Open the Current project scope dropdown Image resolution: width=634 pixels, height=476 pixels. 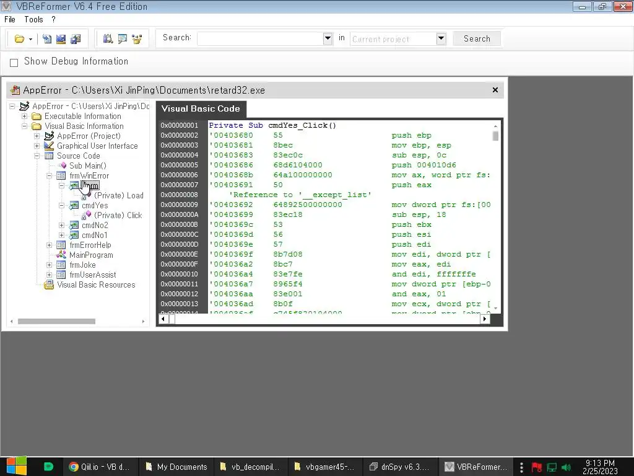(441, 39)
